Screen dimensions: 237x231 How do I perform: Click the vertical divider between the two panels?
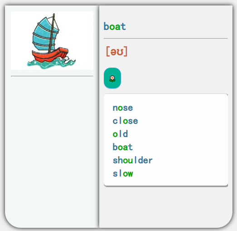click(x=99, y=117)
